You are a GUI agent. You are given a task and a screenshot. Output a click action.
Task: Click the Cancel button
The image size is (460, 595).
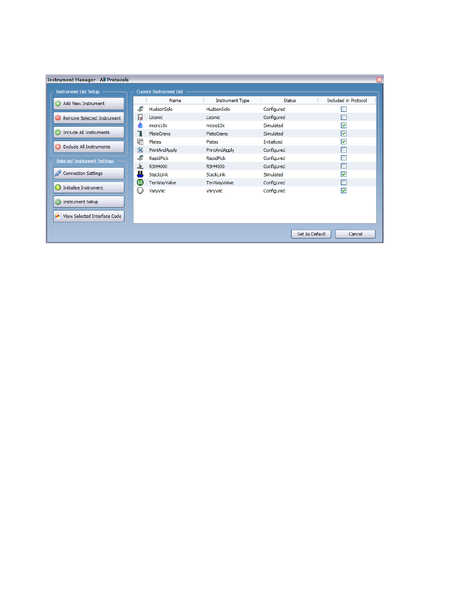[355, 234]
